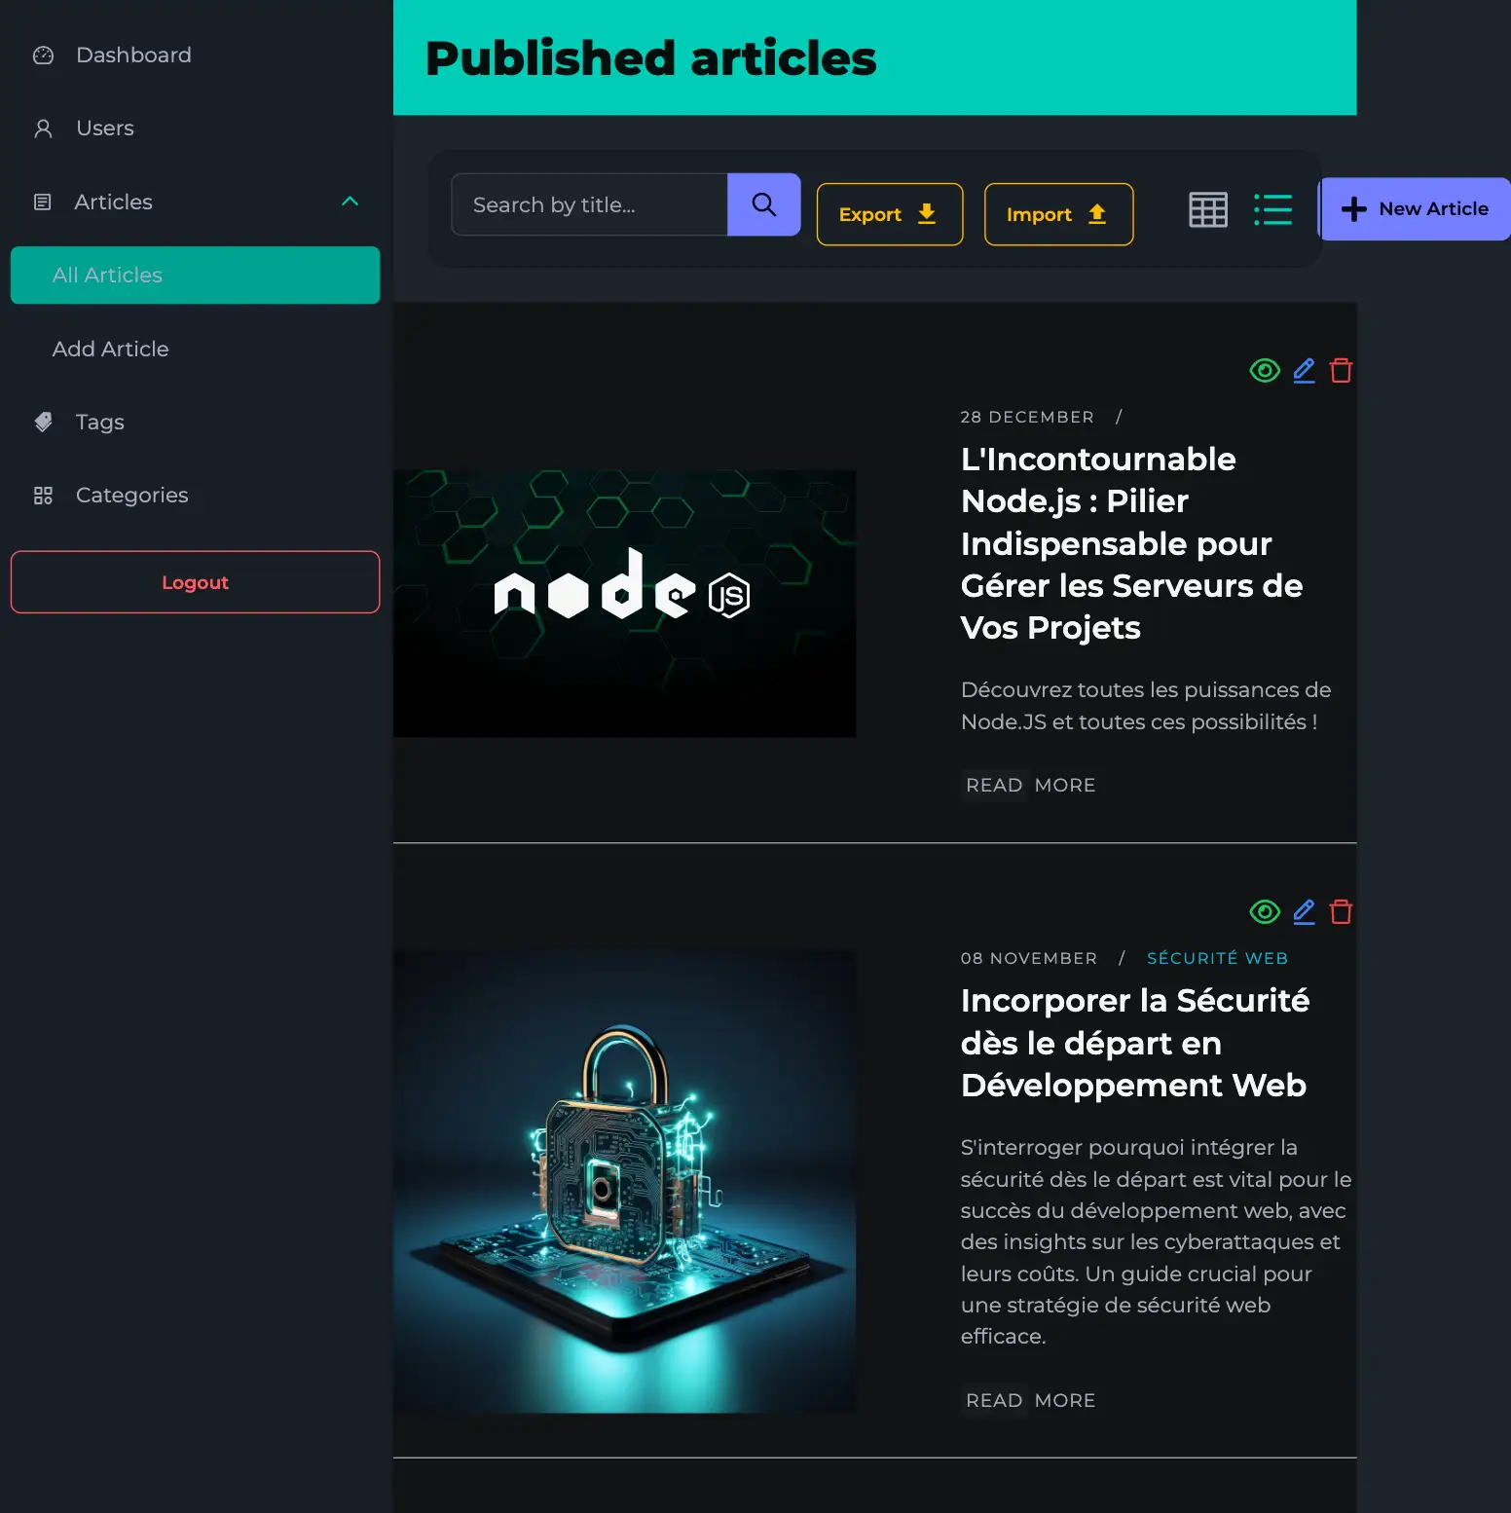Open the Export download button
The height and width of the screenshot is (1513, 1511).
pos(889,214)
